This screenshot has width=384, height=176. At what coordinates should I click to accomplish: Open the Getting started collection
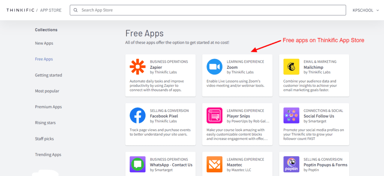[x=48, y=75]
